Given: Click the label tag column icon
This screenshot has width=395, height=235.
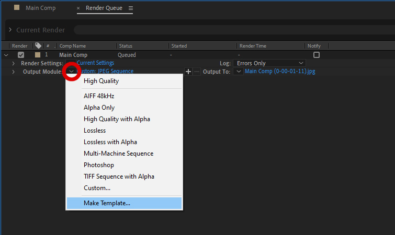Looking at the screenshot, I should 38,46.
